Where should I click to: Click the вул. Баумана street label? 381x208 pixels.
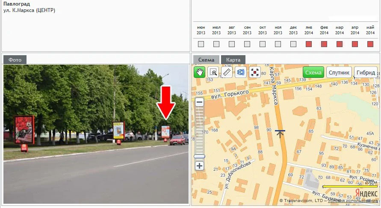pyautogui.click(x=327, y=195)
